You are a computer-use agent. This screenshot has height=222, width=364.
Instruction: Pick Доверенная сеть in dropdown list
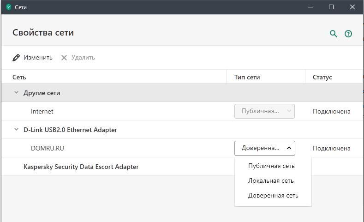tap(273, 196)
